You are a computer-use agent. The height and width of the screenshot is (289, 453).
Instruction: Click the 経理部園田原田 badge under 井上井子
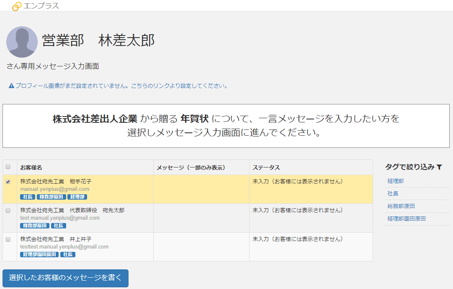[x=39, y=254]
